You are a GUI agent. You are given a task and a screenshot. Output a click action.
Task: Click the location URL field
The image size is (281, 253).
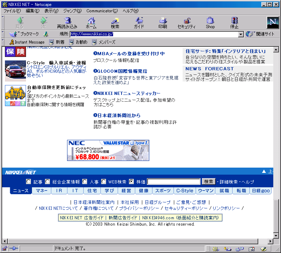(x=154, y=34)
